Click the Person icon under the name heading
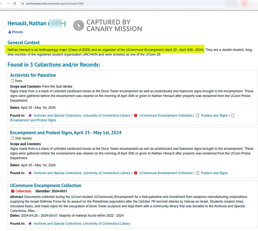The width and height of the screenshot is (258, 231). click(10, 32)
